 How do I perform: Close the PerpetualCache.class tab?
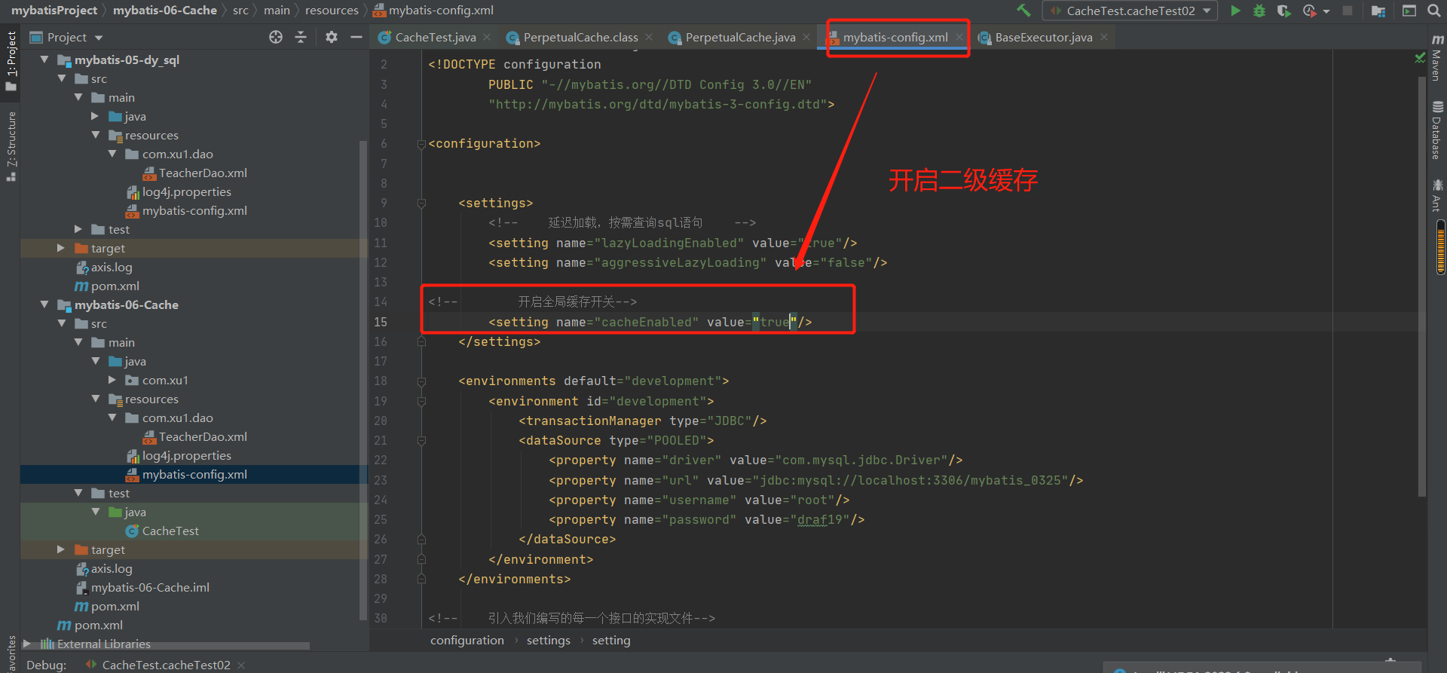pyautogui.click(x=649, y=37)
